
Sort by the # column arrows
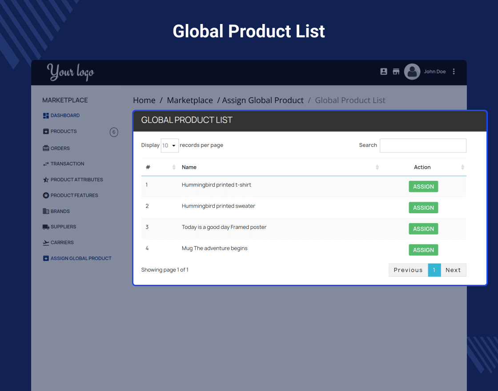click(174, 167)
